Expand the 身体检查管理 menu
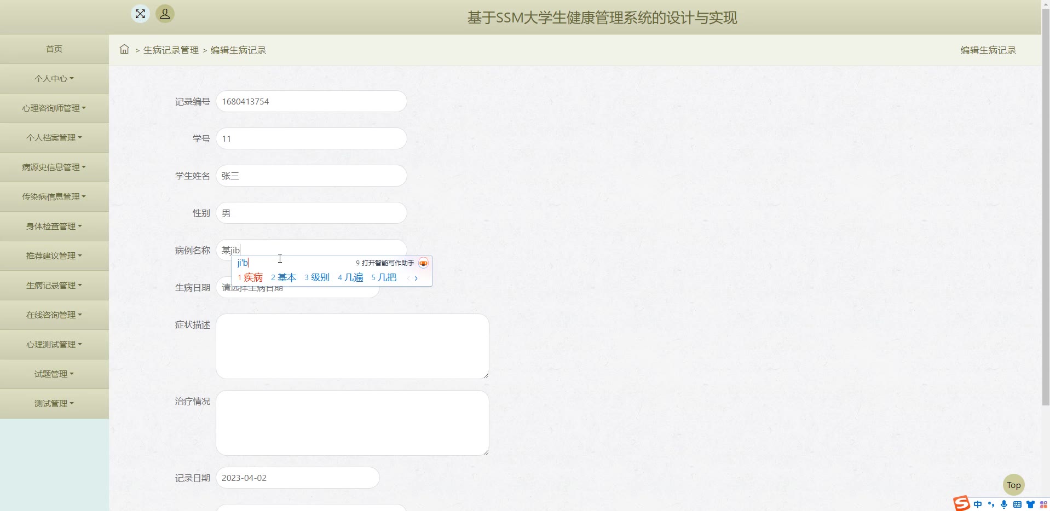This screenshot has width=1050, height=511. coord(54,226)
